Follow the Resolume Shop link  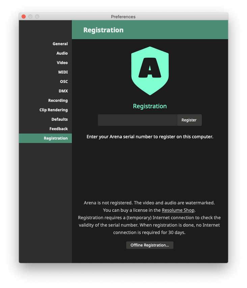(x=178, y=210)
